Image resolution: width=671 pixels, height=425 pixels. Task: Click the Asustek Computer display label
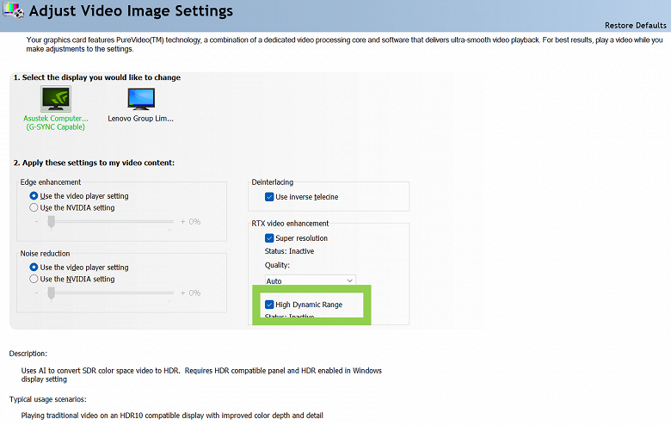[55, 118]
